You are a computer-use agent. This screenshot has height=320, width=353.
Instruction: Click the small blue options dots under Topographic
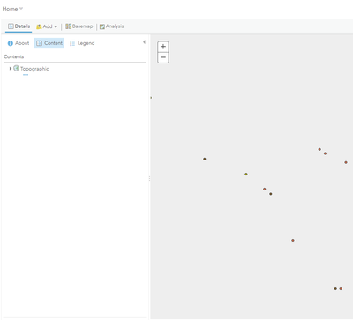pyautogui.click(x=26, y=75)
